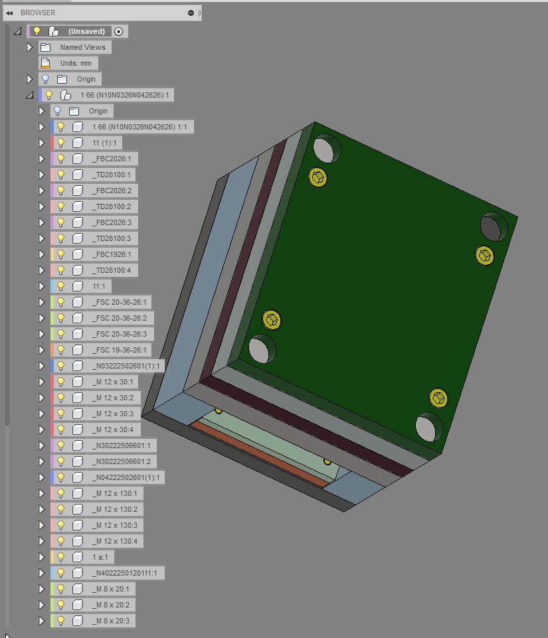Viewport: 548px width, 638px height.
Task: Expand the _FSC 20-36-26:3 component
Action: [x=41, y=334]
